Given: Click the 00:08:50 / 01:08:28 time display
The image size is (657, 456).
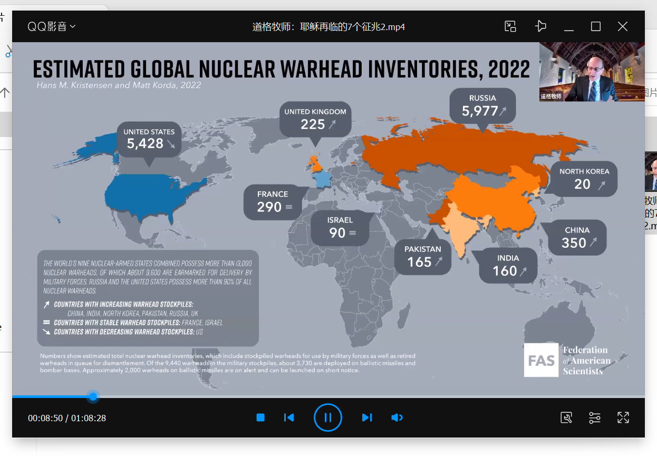Looking at the screenshot, I should click(x=67, y=418).
